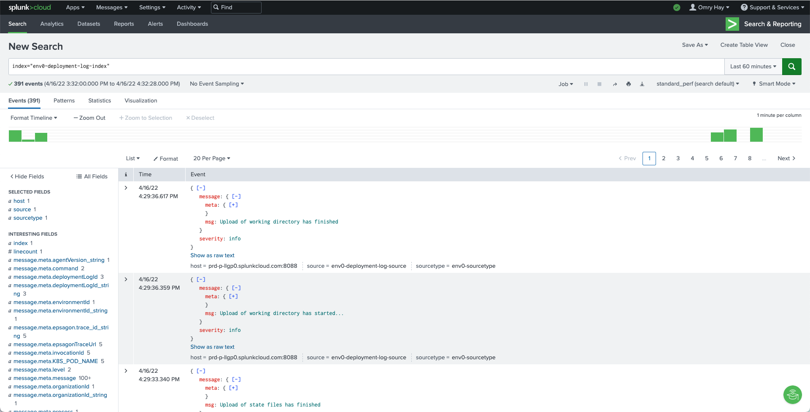Open the No Event Sampling dropdown
Image resolution: width=810 pixels, height=412 pixels.
pos(217,84)
